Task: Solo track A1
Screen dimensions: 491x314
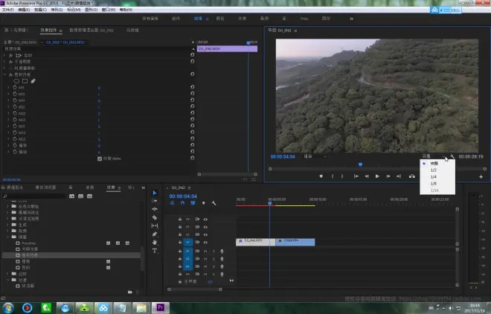Action: pyautogui.click(x=214, y=251)
